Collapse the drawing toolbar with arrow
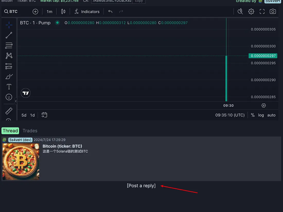 [x=16, y=101]
